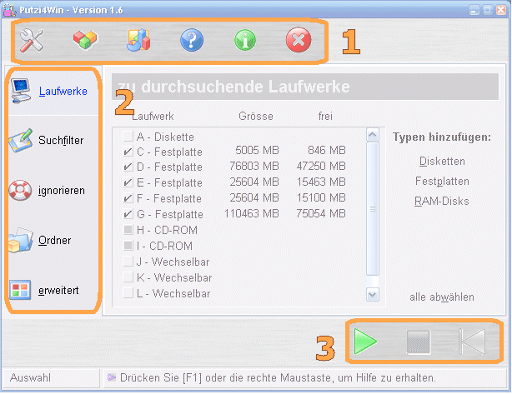Viewport: 512px width, 394px height.
Task: Open the erweitert section
Action: pos(58,290)
